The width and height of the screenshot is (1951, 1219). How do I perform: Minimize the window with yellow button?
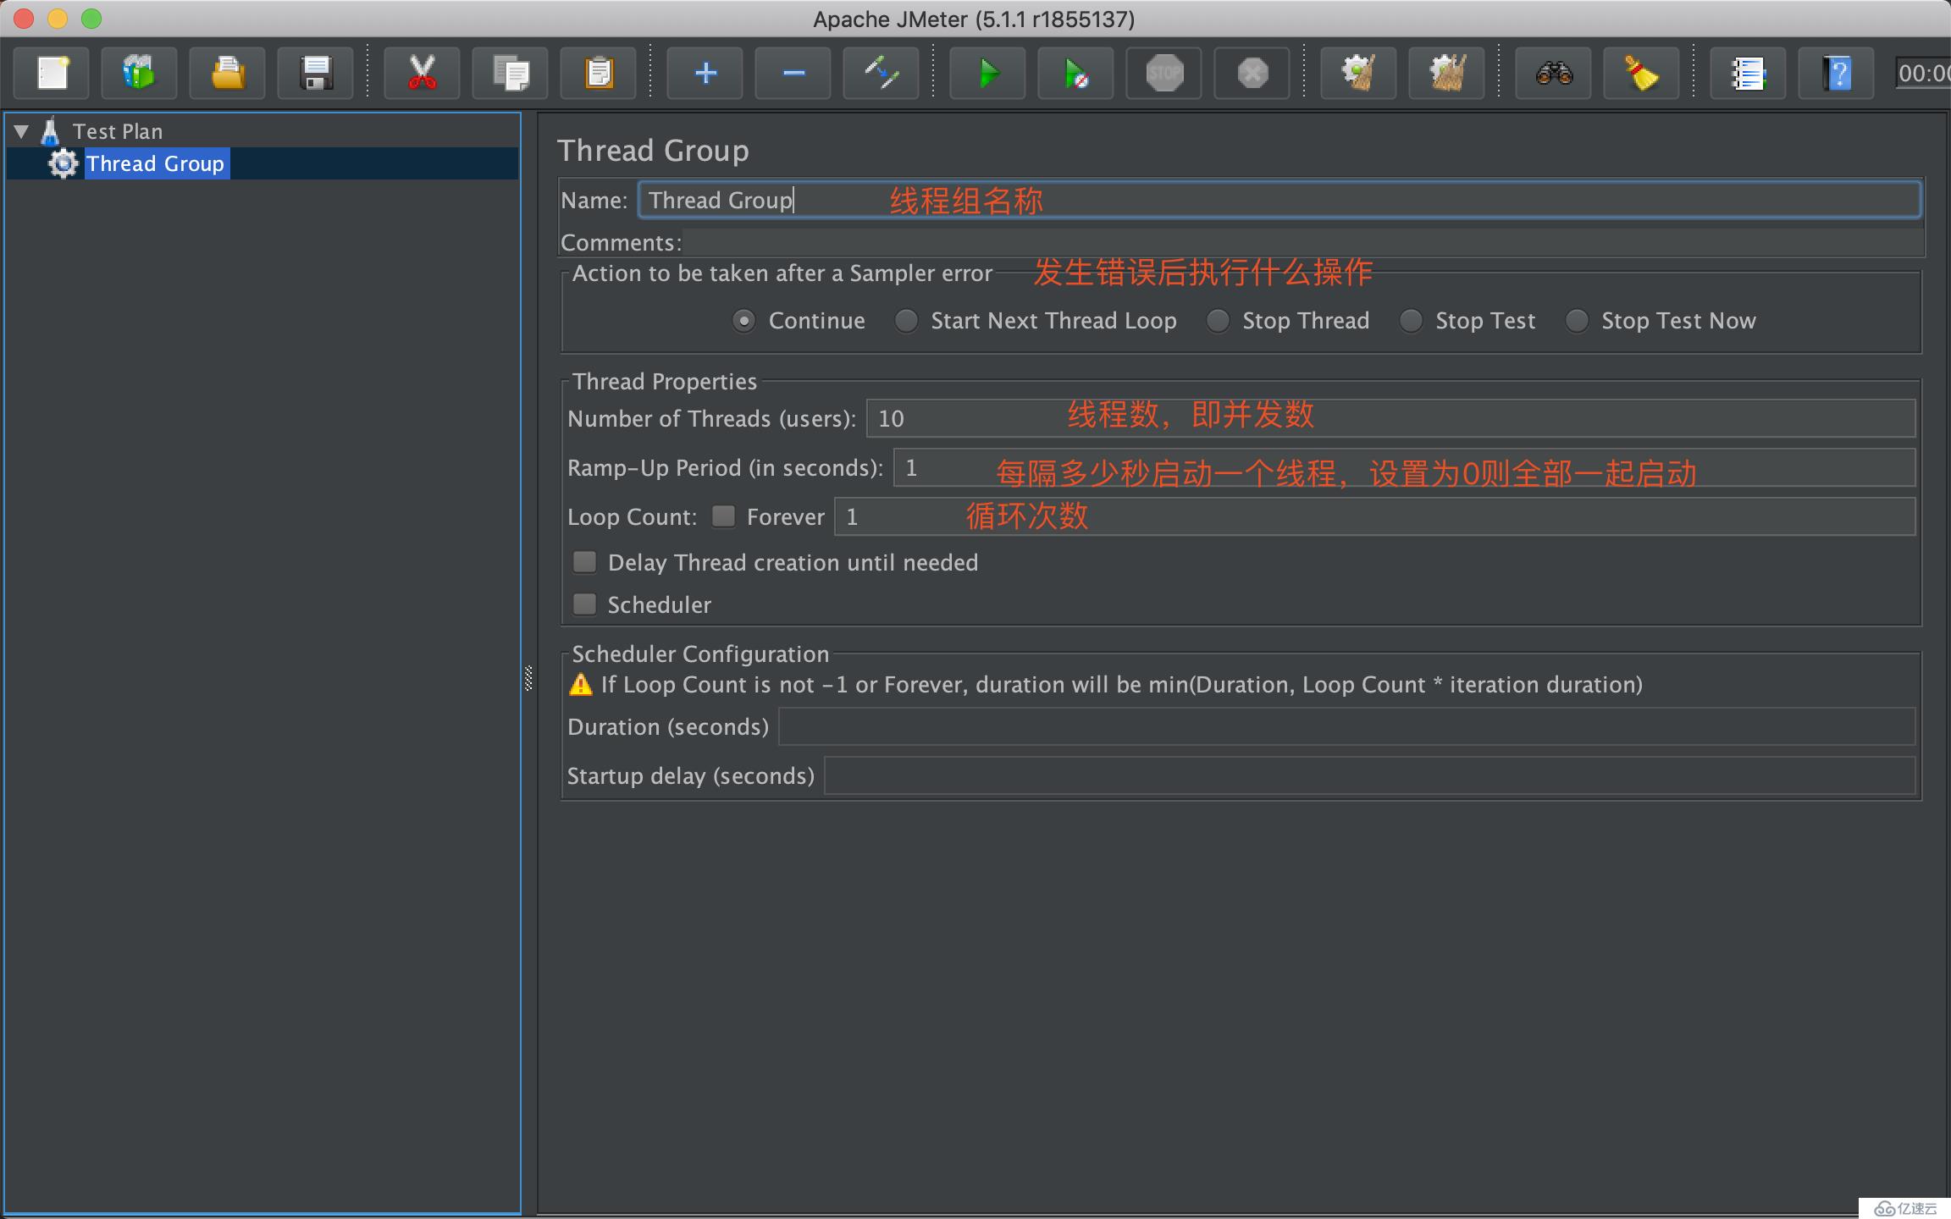58,19
